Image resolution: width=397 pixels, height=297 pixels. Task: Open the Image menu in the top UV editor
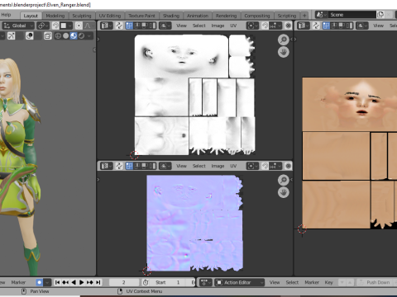point(218,26)
